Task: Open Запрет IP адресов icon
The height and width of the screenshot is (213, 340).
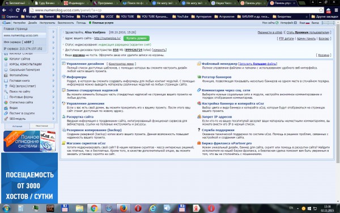Action: [x=199, y=116]
